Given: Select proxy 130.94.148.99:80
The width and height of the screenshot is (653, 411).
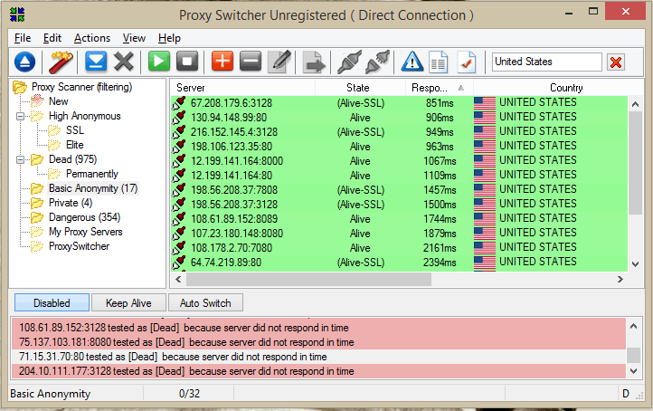Looking at the screenshot, I should (x=399, y=118).
